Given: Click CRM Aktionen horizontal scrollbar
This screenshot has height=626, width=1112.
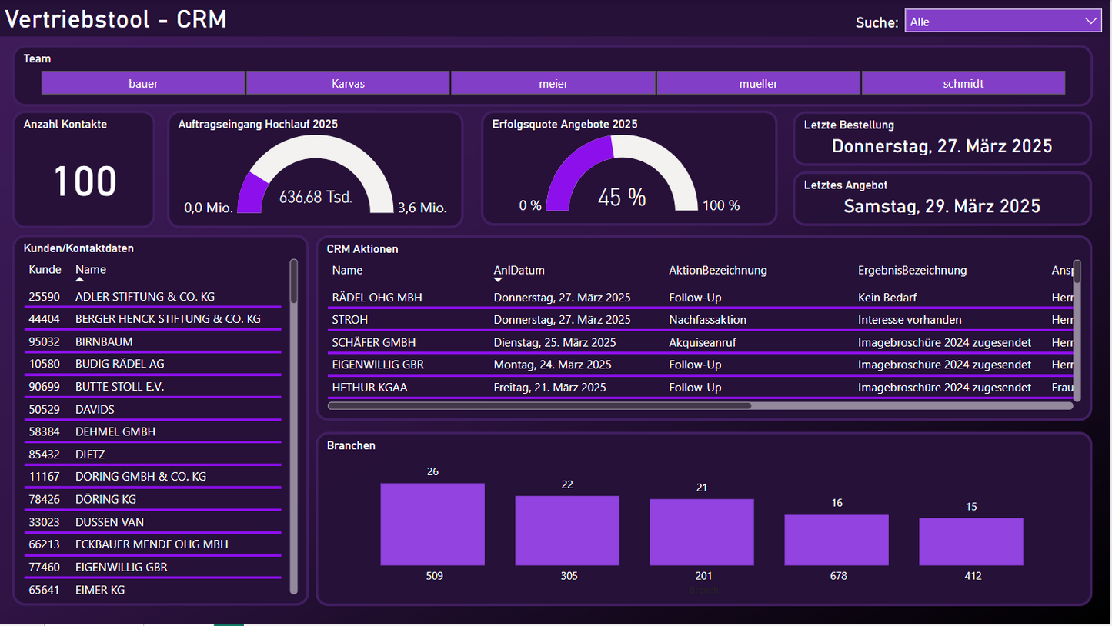Looking at the screenshot, I should point(539,405).
